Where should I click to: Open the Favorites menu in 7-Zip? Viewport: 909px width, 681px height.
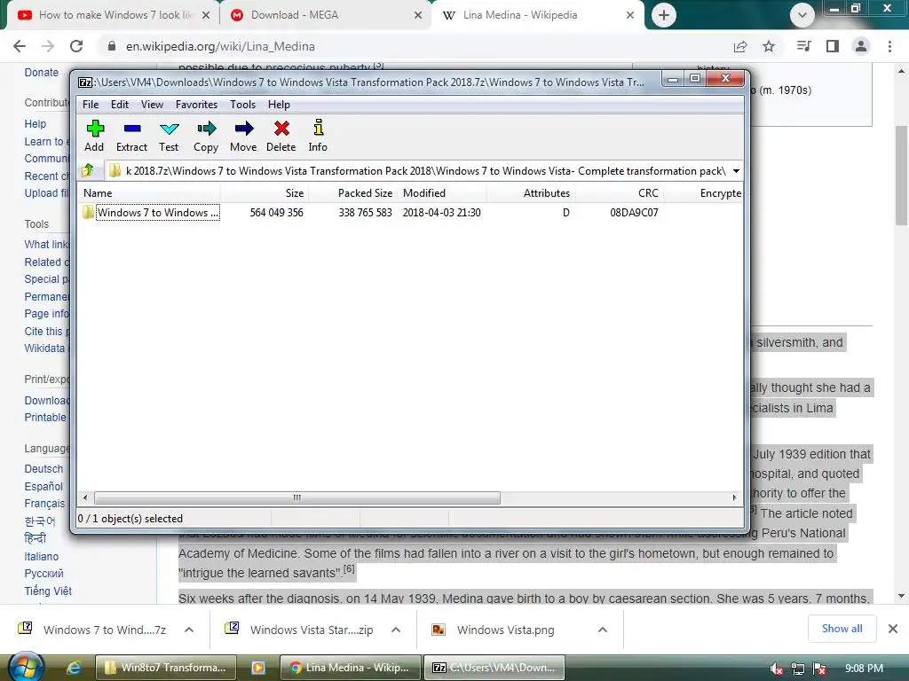coord(196,105)
